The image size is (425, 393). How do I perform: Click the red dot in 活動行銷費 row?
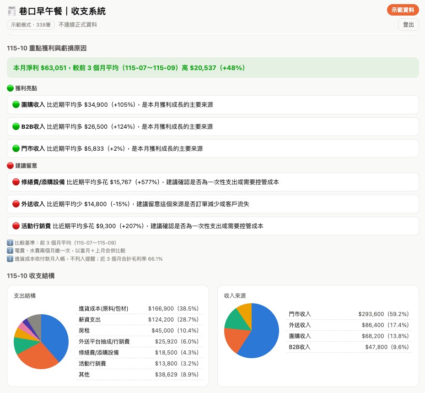[16, 226]
